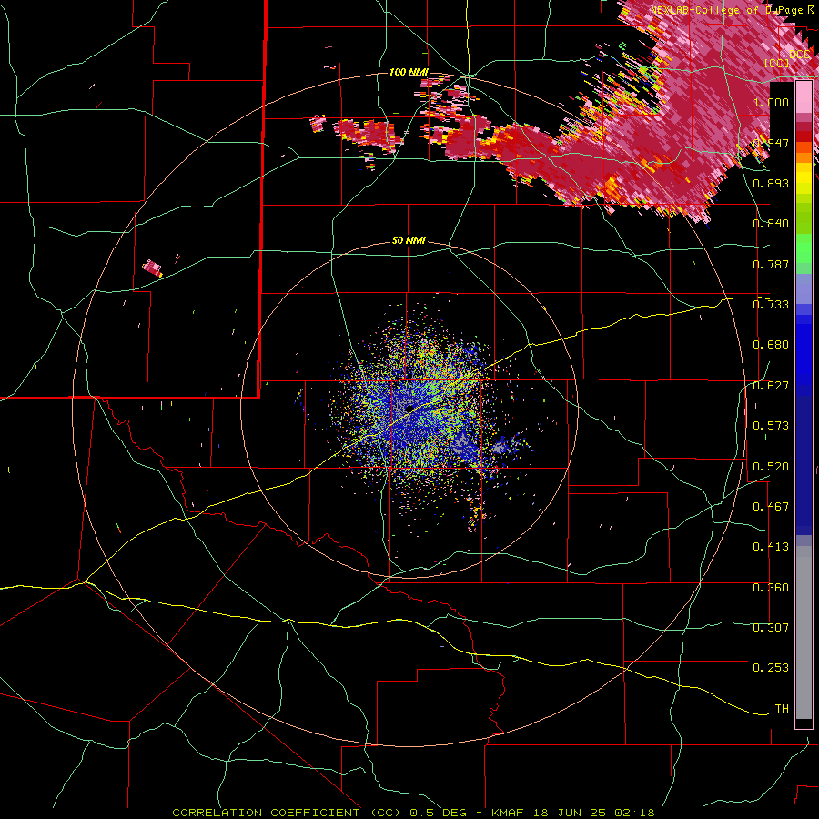The width and height of the screenshot is (819, 819).
Task: Click the 0.840 value on color scale
Action: (771, 224)
